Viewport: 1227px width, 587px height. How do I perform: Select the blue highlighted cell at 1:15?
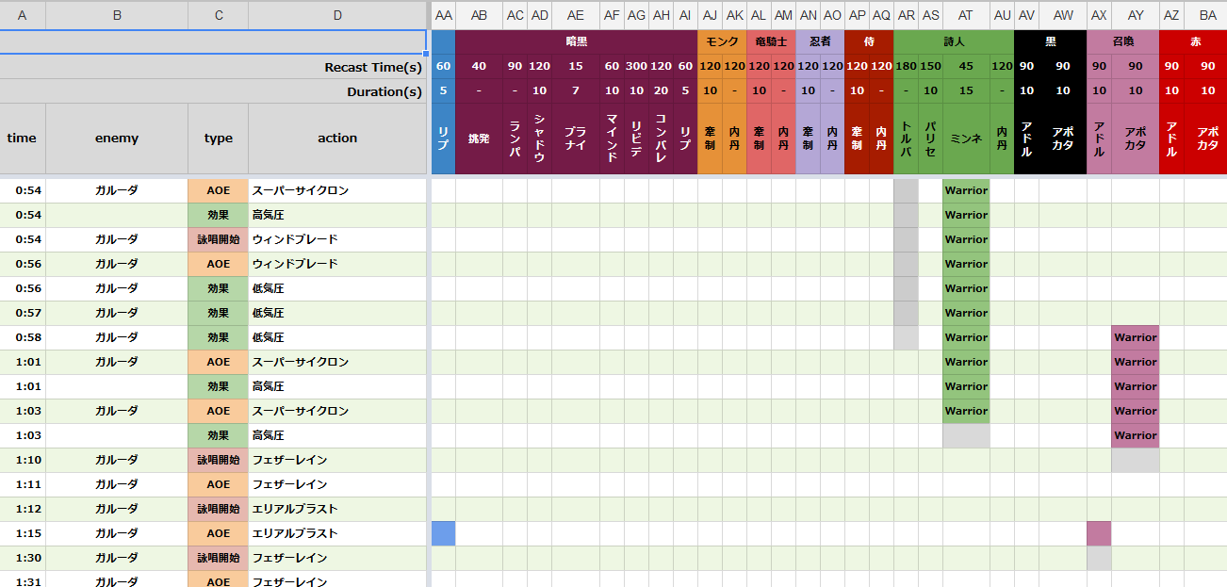tap(443, 532)
